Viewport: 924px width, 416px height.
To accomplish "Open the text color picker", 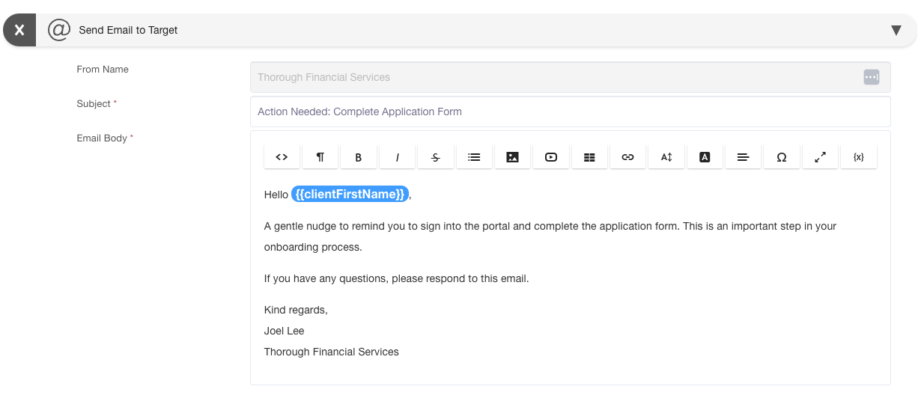I will [705, 157].
